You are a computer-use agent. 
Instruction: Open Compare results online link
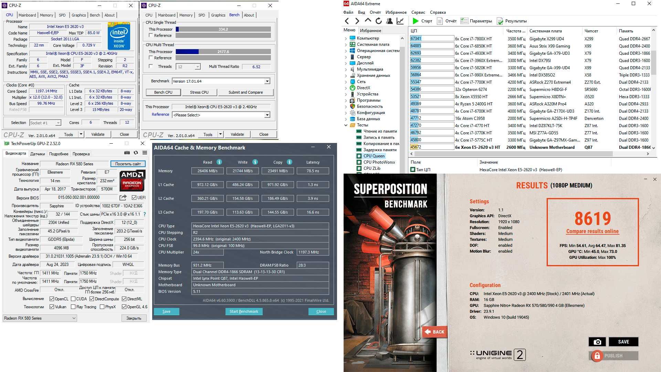[x=592, y=231]
